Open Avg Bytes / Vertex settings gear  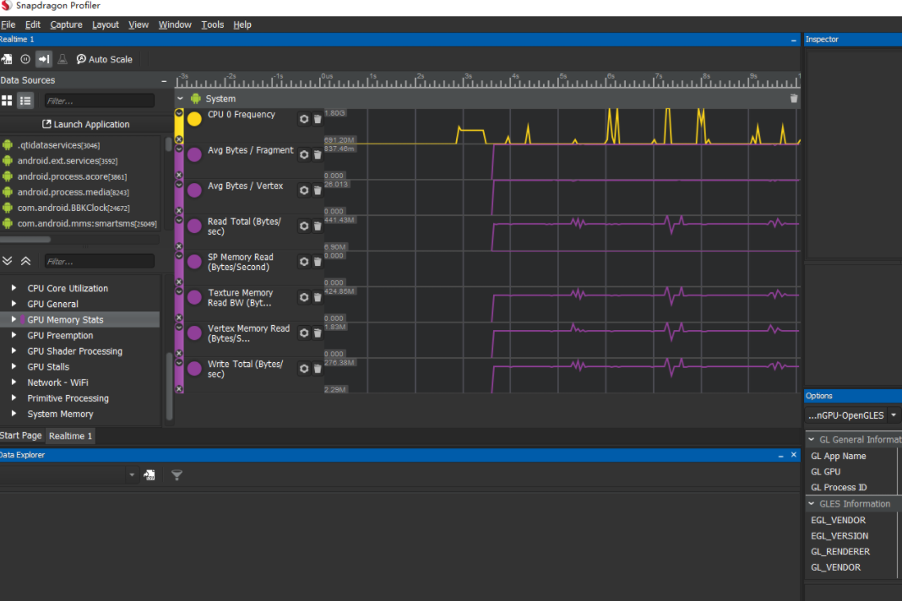click(x=304, y=191)
